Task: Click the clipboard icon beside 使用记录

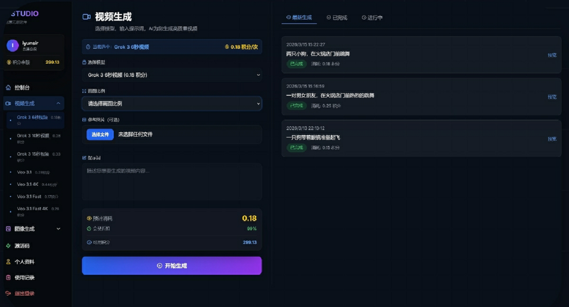Action: coord(8,278)
